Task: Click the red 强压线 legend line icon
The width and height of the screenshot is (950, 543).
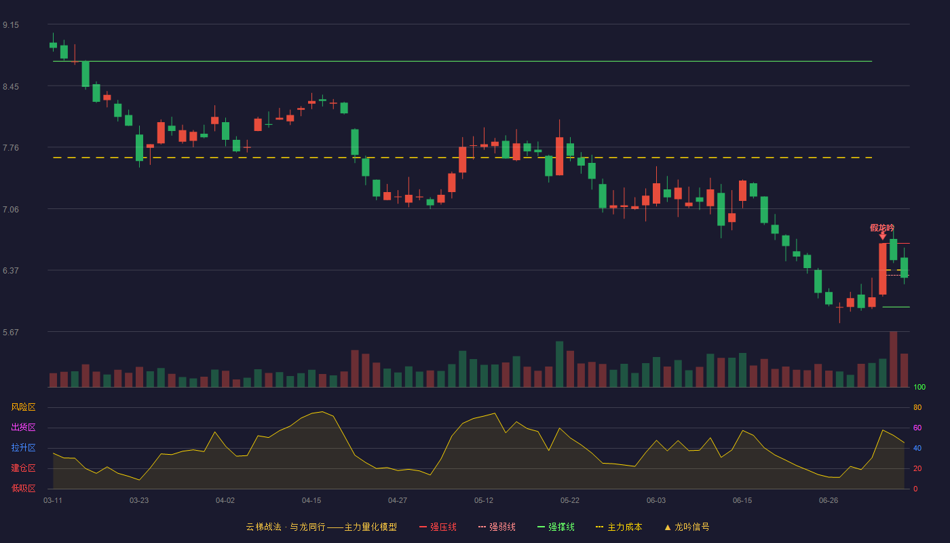Action: [x=423, y=527]
